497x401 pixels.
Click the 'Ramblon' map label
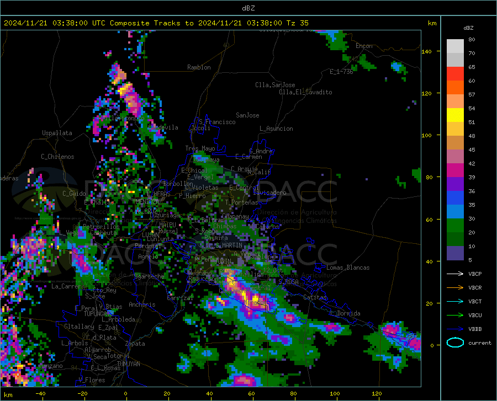pyautogui.click(x=199, y=67)
